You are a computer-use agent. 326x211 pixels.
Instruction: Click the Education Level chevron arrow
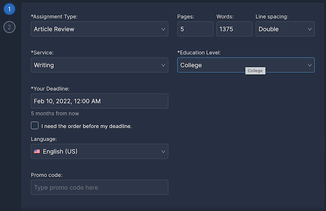[x=309, y=65]
